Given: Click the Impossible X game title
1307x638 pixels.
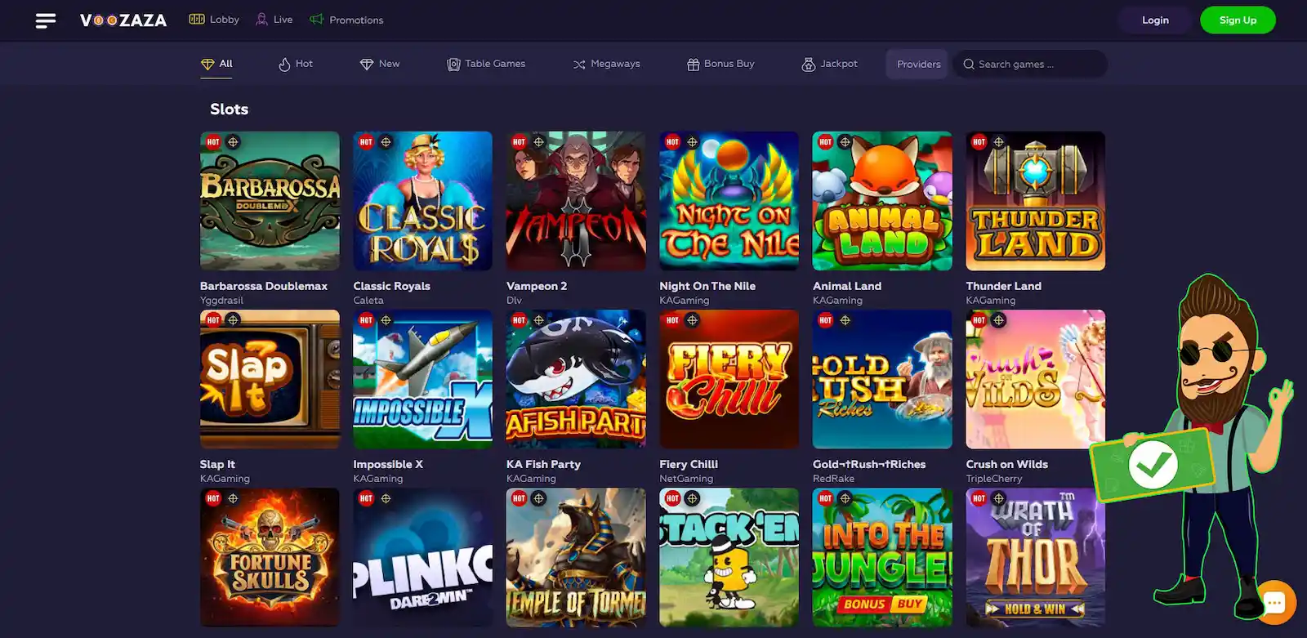Looking at the screenshot, I should 388,464.
